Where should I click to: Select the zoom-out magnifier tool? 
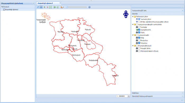coord(47,7)
